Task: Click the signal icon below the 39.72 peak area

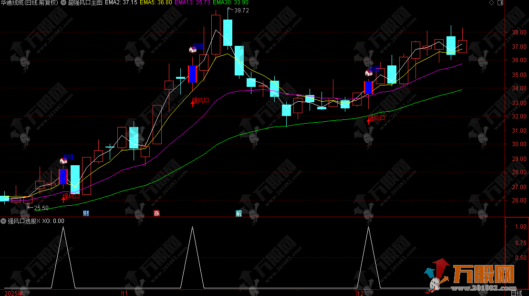Action: pos(194,48)
